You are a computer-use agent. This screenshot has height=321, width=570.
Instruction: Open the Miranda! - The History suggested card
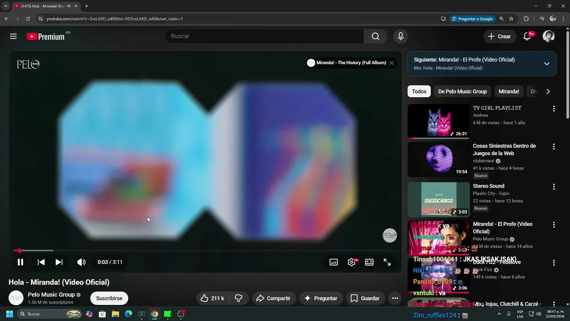(x=347, y=63)
